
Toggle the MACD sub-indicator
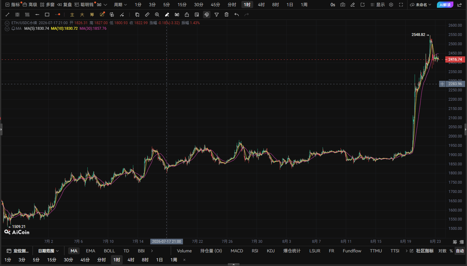pos(237,251)
